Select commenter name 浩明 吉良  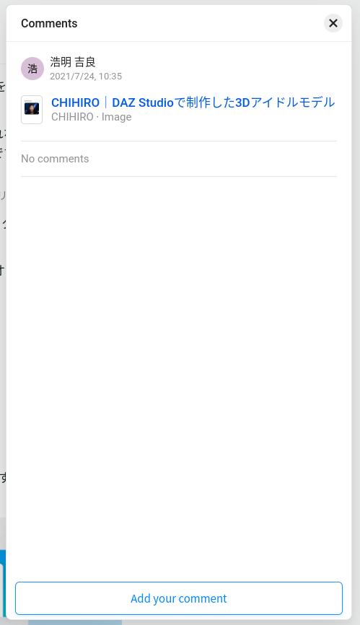(72, 62)
